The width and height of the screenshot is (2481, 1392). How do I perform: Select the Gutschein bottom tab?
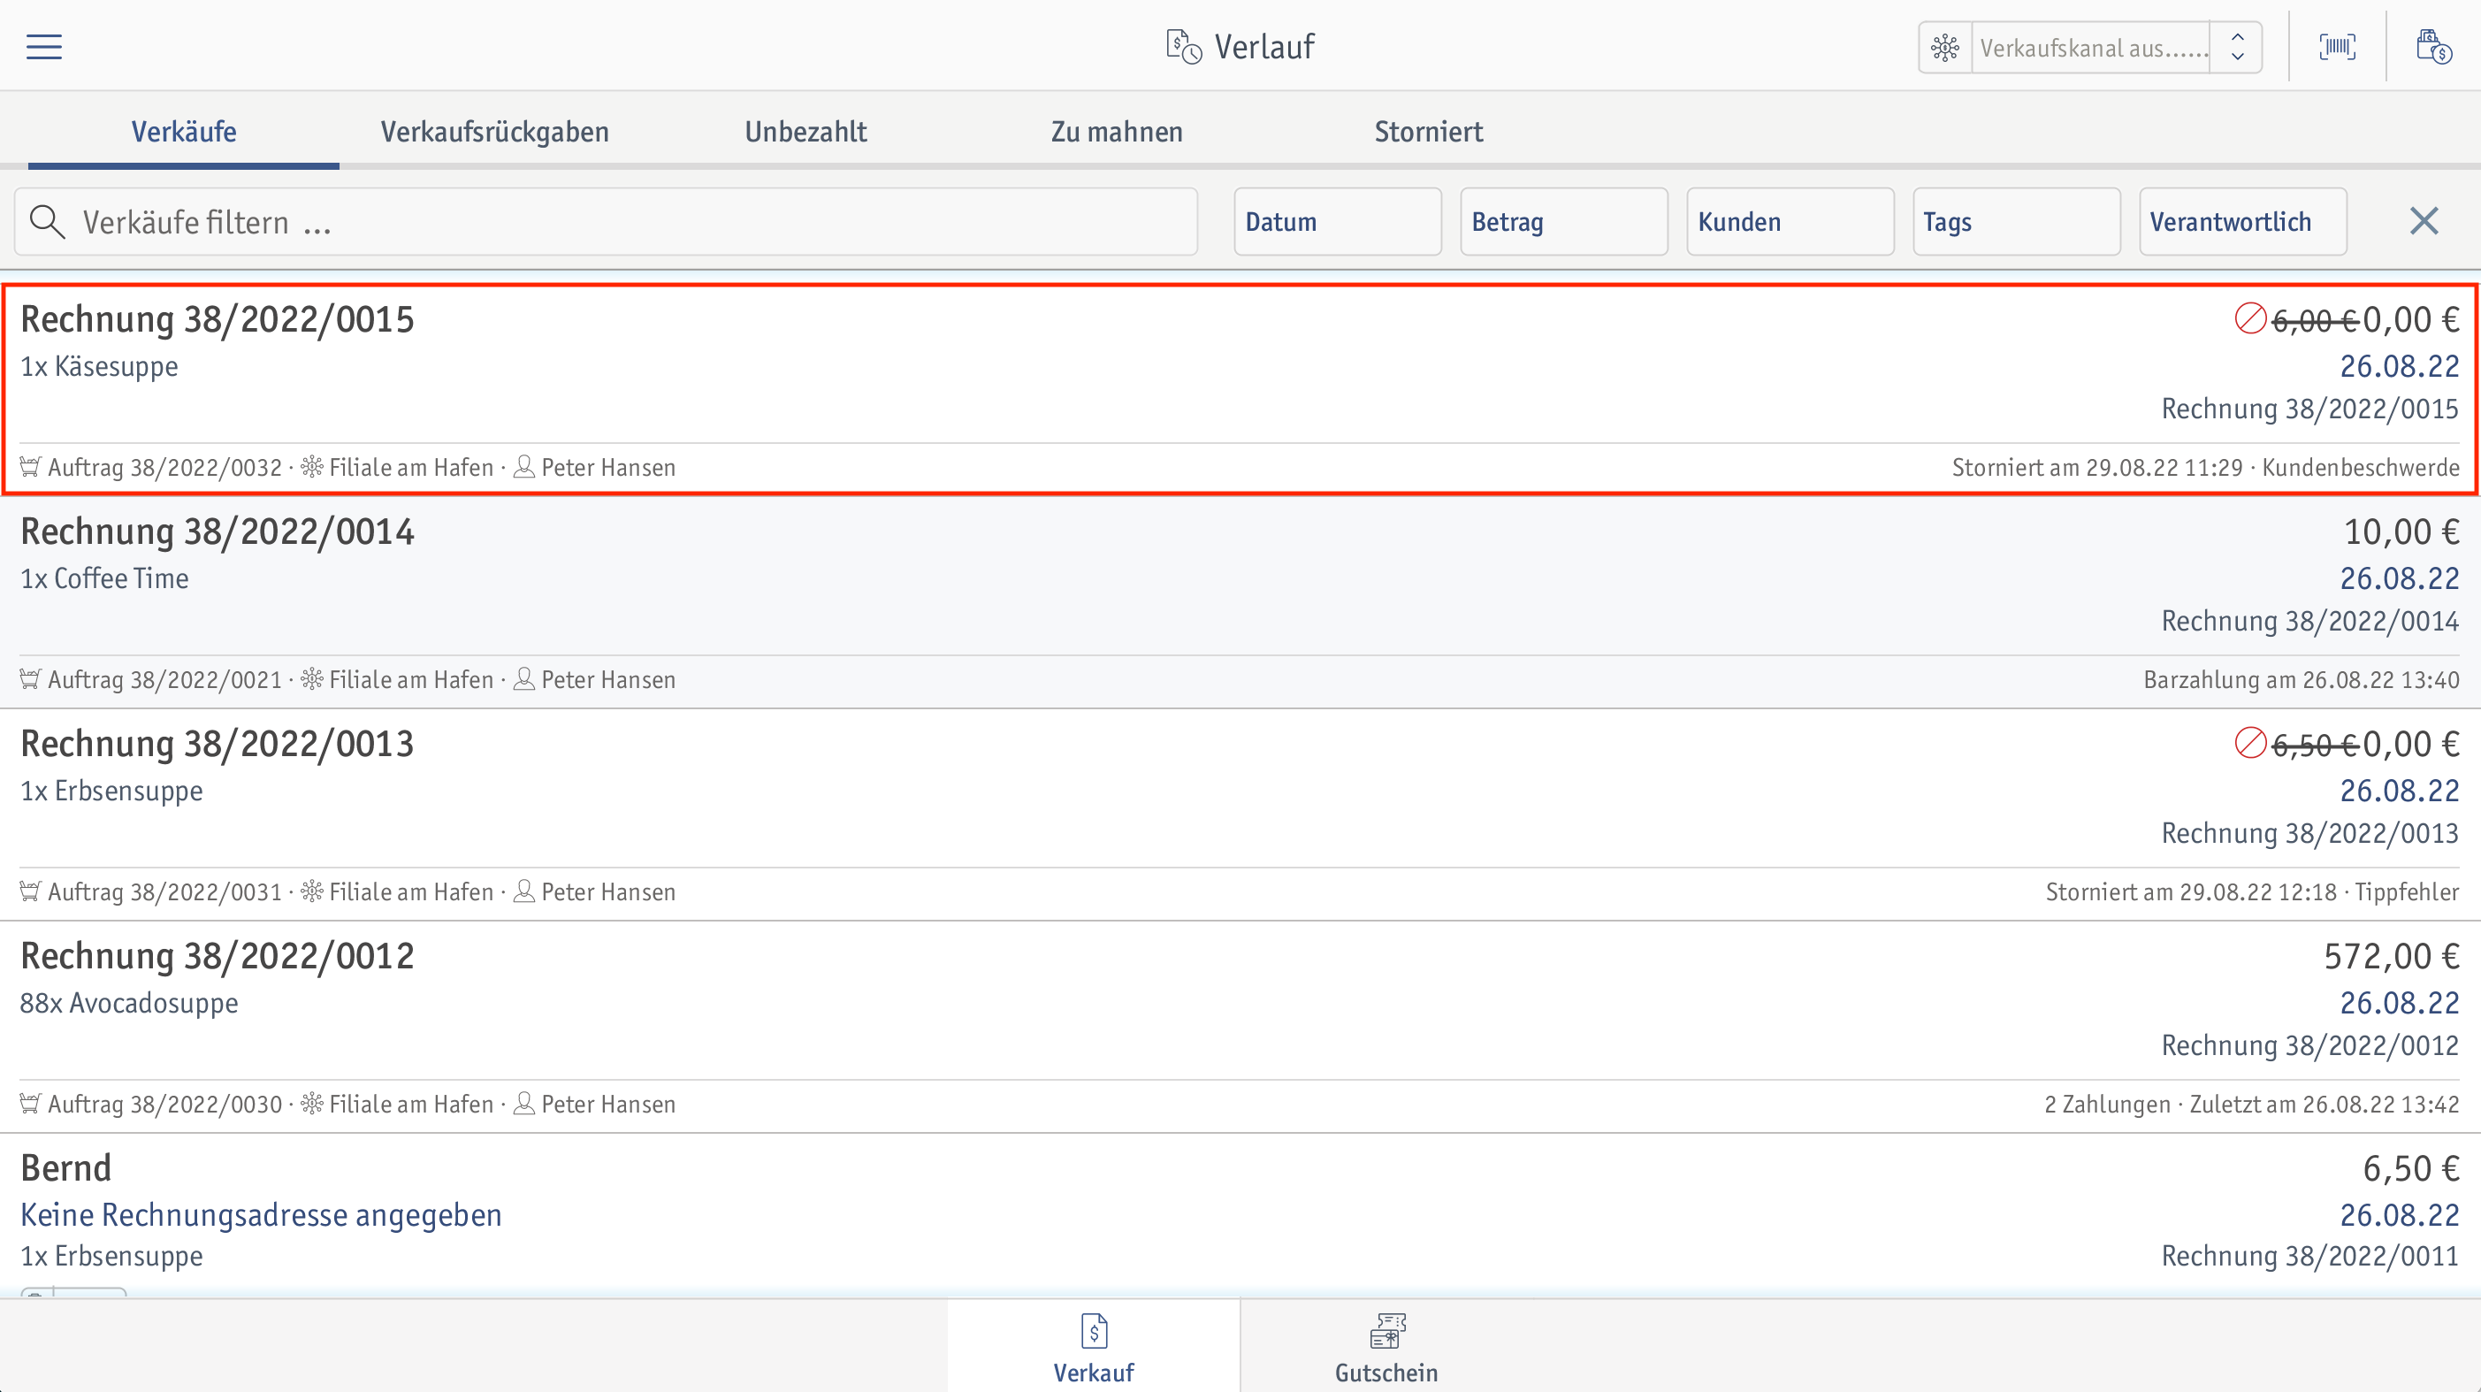click(1386, 1347)
